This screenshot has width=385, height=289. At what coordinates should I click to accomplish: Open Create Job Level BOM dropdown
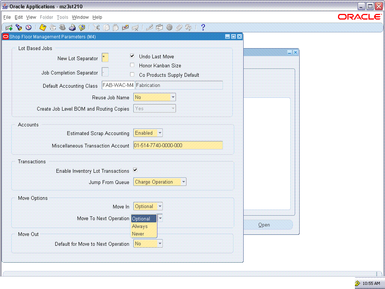pyautogui.click(x=173, y=108)
